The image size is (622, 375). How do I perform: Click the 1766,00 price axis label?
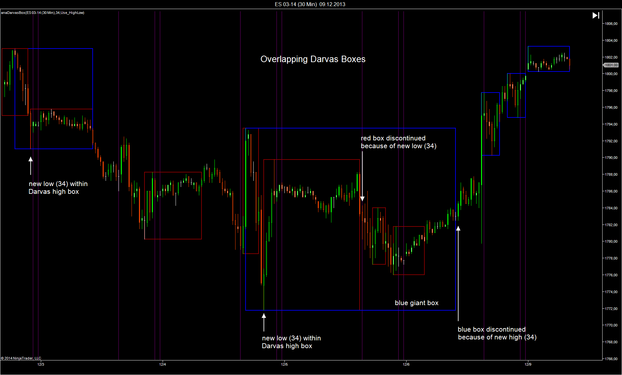[611, 359]
